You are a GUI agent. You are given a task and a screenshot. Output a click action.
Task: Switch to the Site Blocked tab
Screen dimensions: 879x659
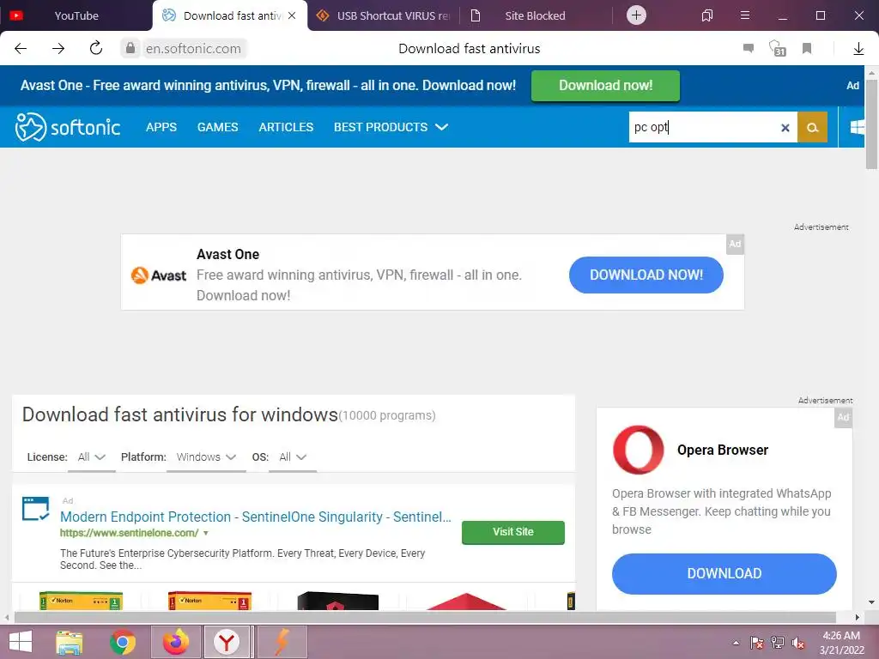(535, 15)
